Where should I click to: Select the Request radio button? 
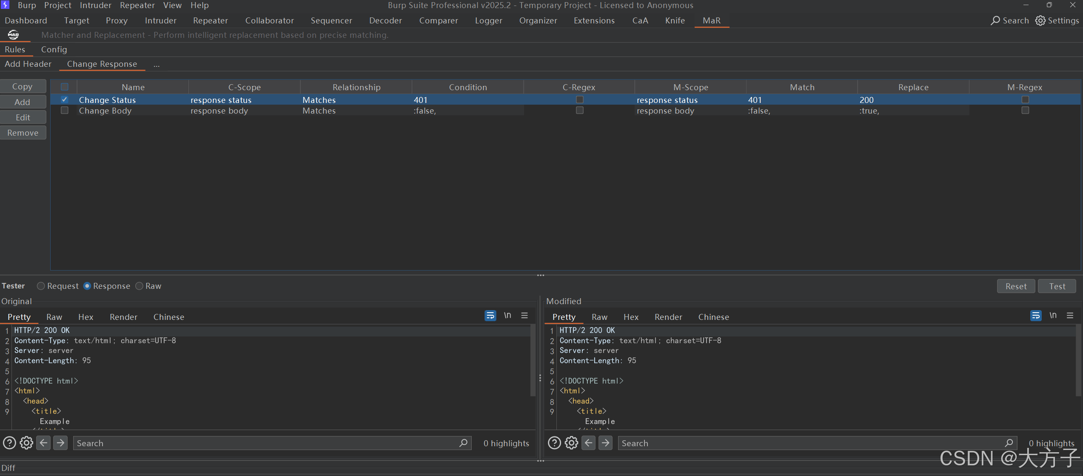tap(41, 286)
